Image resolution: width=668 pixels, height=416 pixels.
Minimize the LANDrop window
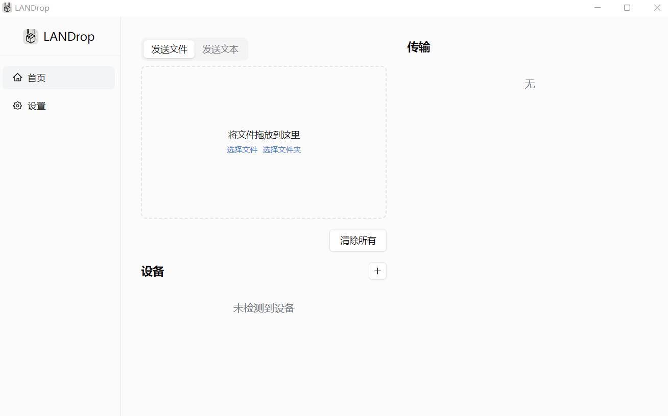pyautogui.click(x=598, y=8)
